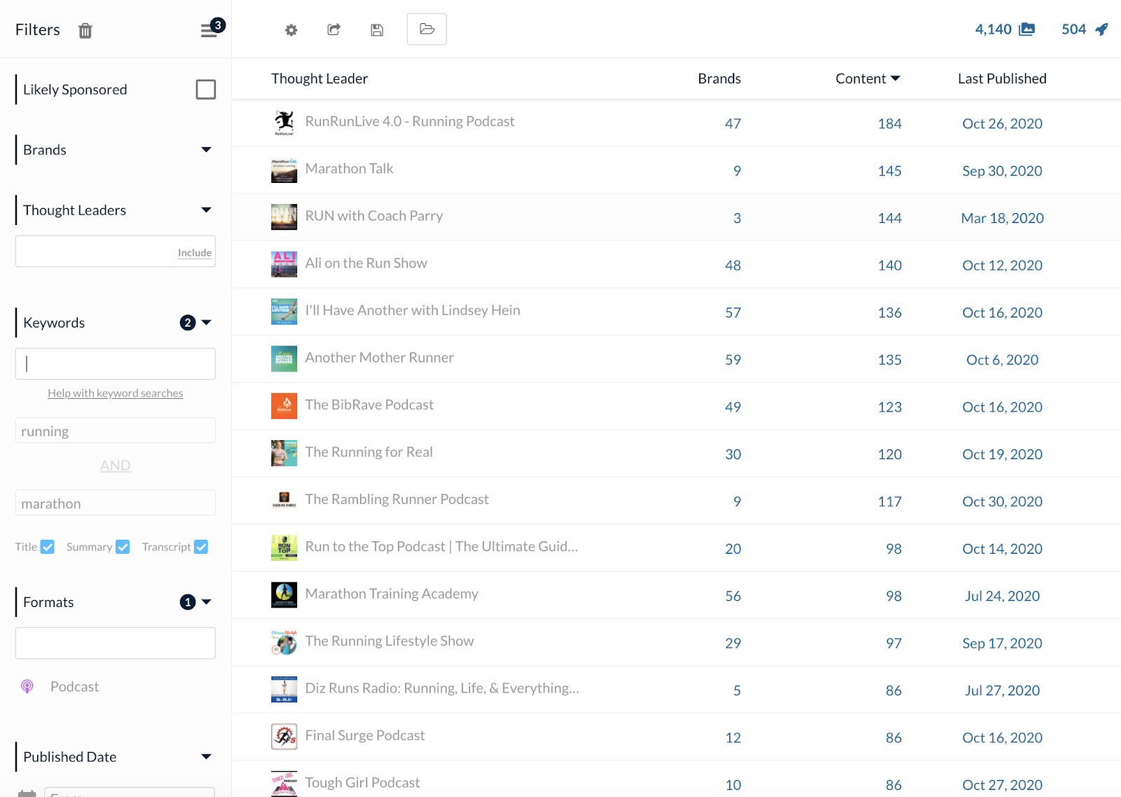Click the Sep 17, 2020 publish date
Viewport: 1121px width, 797px height.
coord(1002,643)
